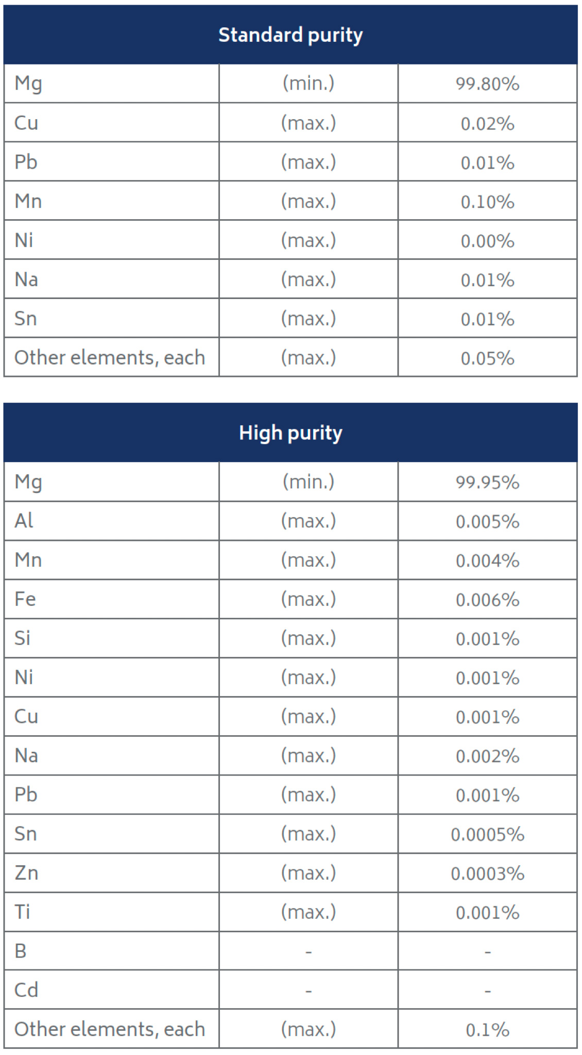582x1055 pixels.
Task: Click the 0.02% Cu value cell
Action: point(487,124)
